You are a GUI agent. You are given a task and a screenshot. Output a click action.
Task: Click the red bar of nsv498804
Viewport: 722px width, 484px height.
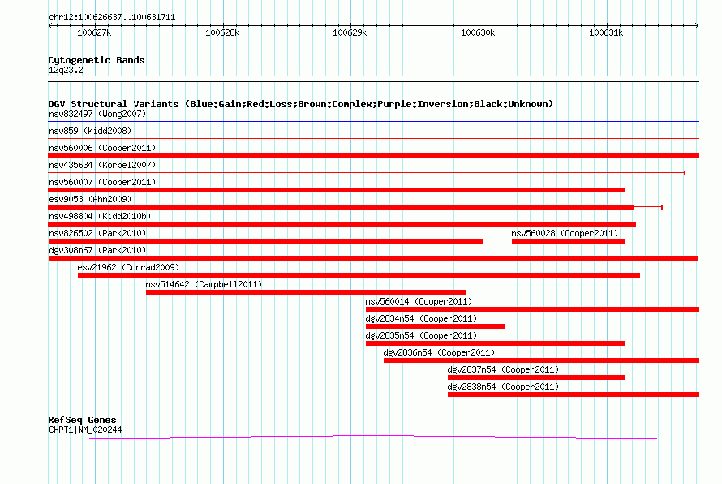point(342,224)
